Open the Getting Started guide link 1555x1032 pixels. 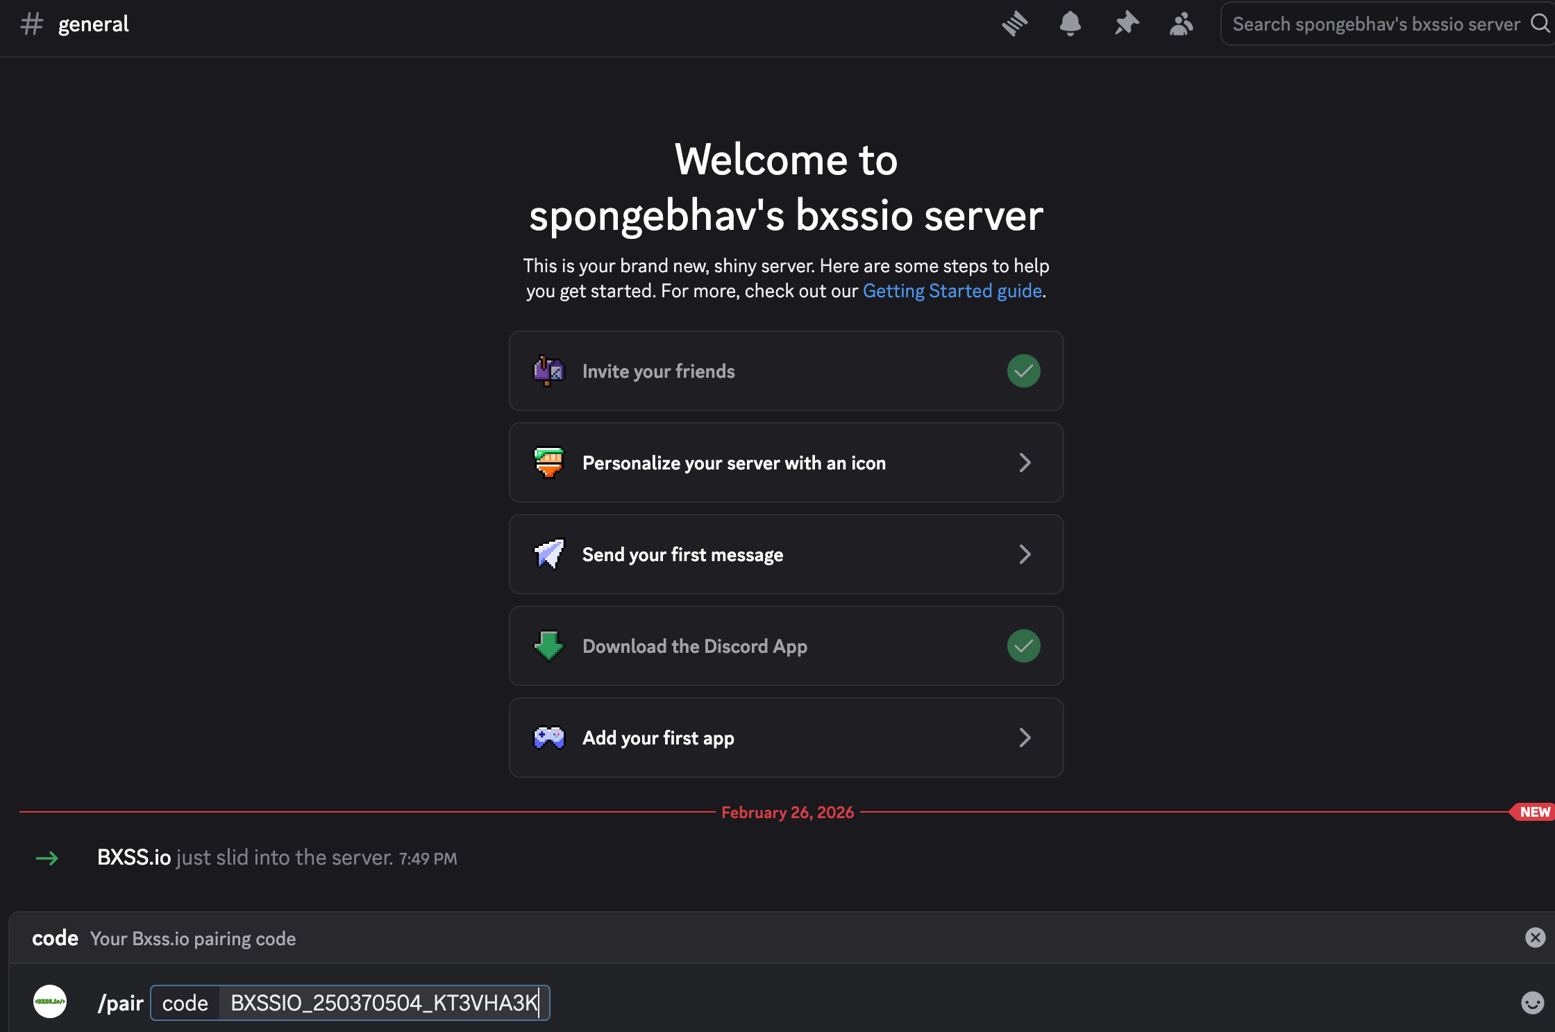(x=952, y=291)
